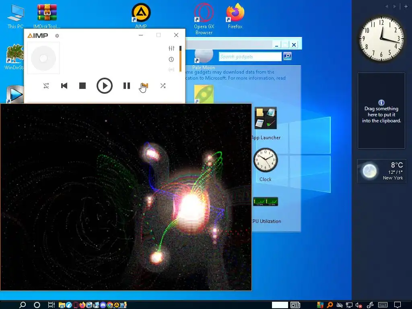
Task: Open network tray icon
Action: (x=349, y=305)
